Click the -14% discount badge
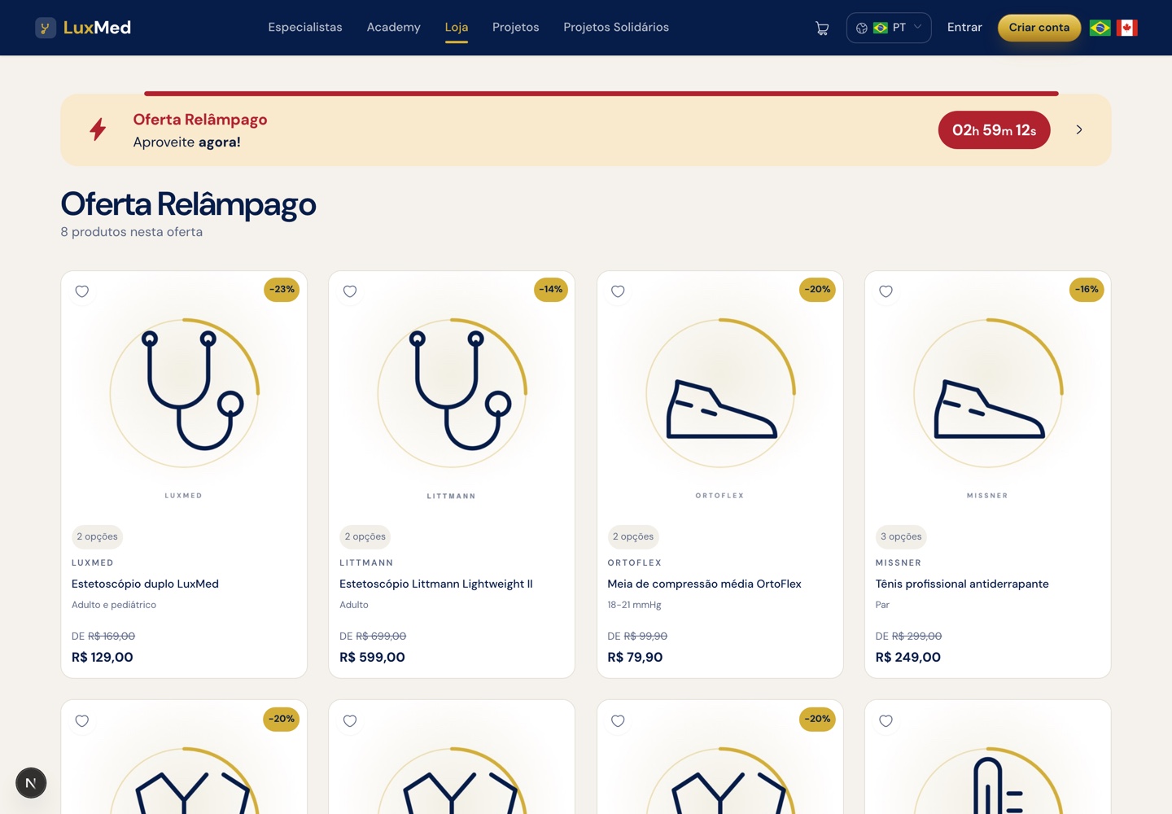Screen dimensions: 1172x814 click(551, 289)
